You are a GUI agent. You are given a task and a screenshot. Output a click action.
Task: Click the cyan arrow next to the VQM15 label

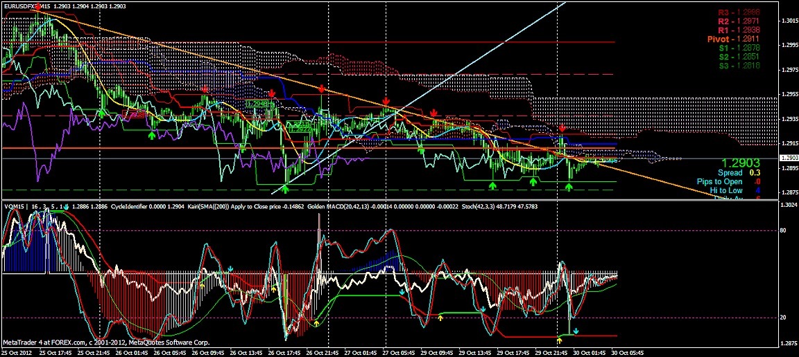[67, 206]
